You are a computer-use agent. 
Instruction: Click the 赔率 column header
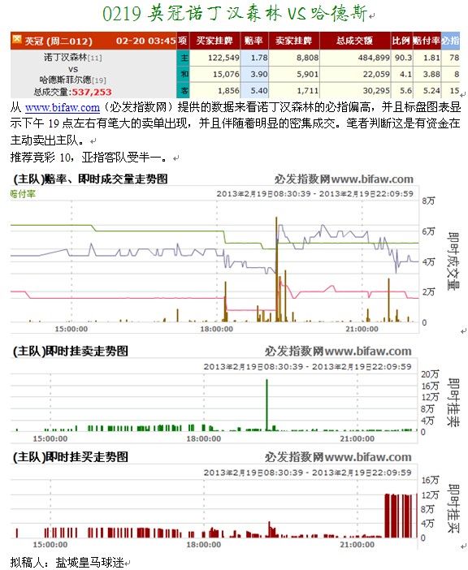pyautogui.click(x=254, y=41)
